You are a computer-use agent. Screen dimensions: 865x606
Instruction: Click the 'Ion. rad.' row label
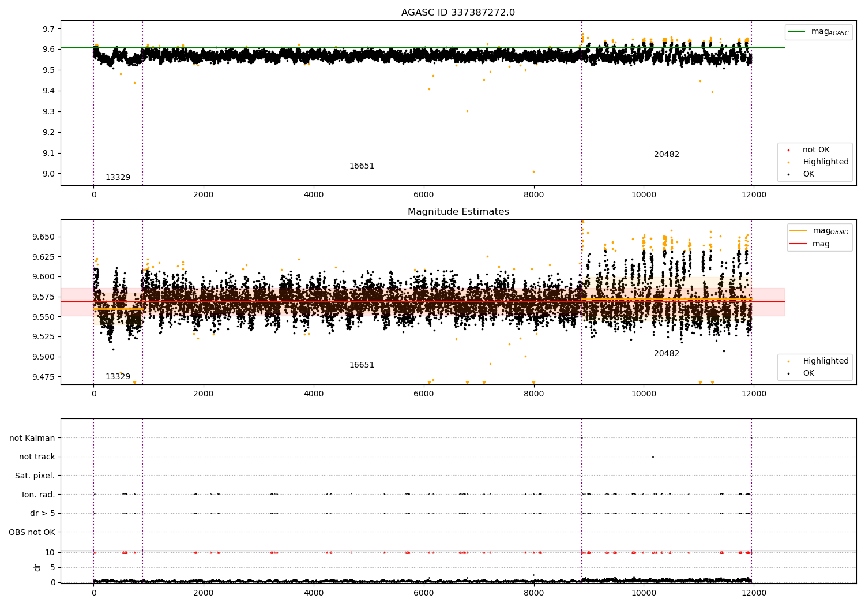coord(39,495)
